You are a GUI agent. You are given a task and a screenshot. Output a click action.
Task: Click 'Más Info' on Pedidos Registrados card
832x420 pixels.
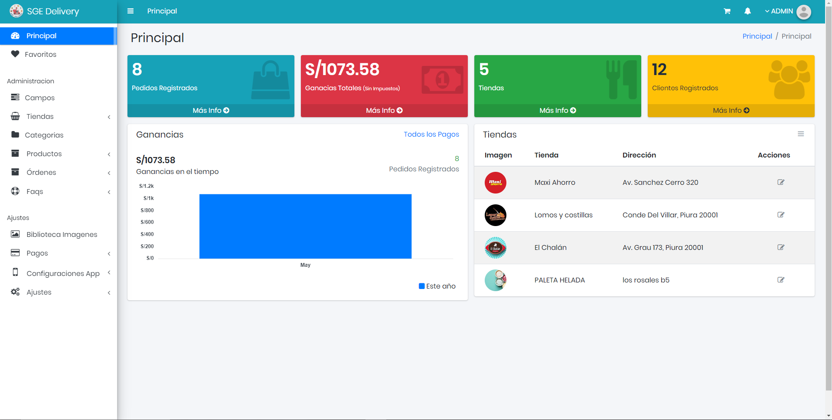point(211,111)
